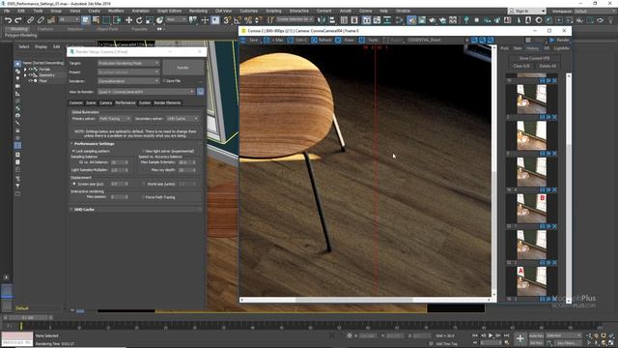Image resolution: width=618 pixels, height=348 pixels.
Task: Open Secondary solver dropdown
Action: 183,118
